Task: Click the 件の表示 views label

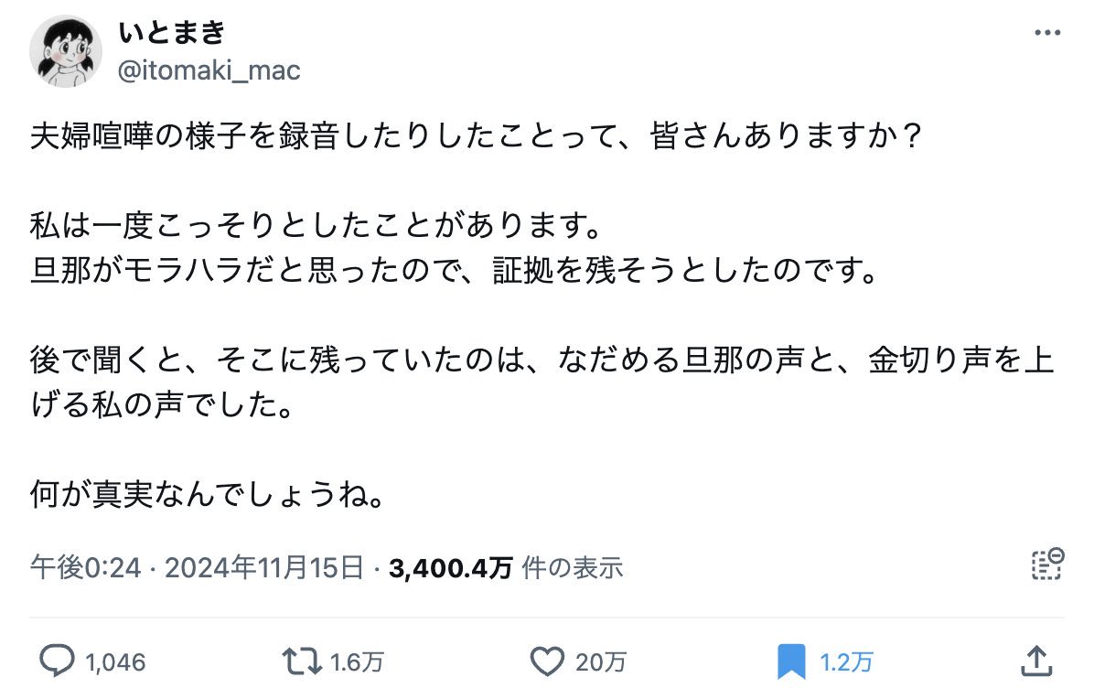Action: pos(573,568)
